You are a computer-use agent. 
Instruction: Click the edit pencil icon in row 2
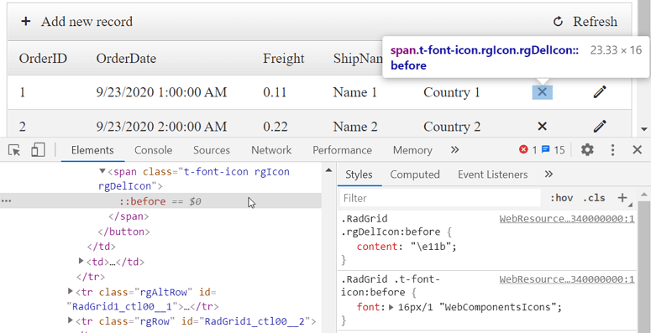[x=600, y=126]
